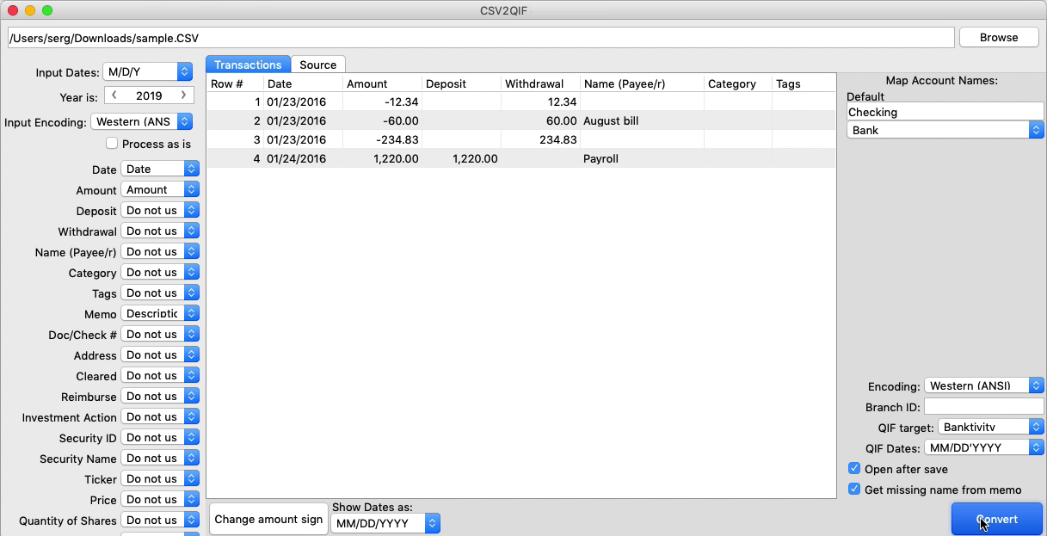Toggle Get missing name from memo
Image resolution: width=1047 pixels, height=536 pixels.
pos(854,490)
